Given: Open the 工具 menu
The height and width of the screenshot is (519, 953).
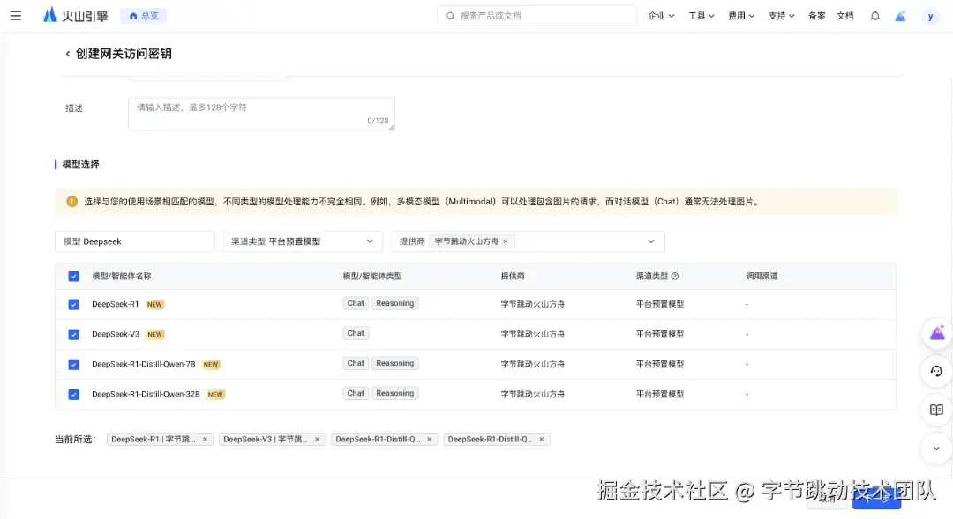Looking at the screenshot, I should [x=701, y=16].
